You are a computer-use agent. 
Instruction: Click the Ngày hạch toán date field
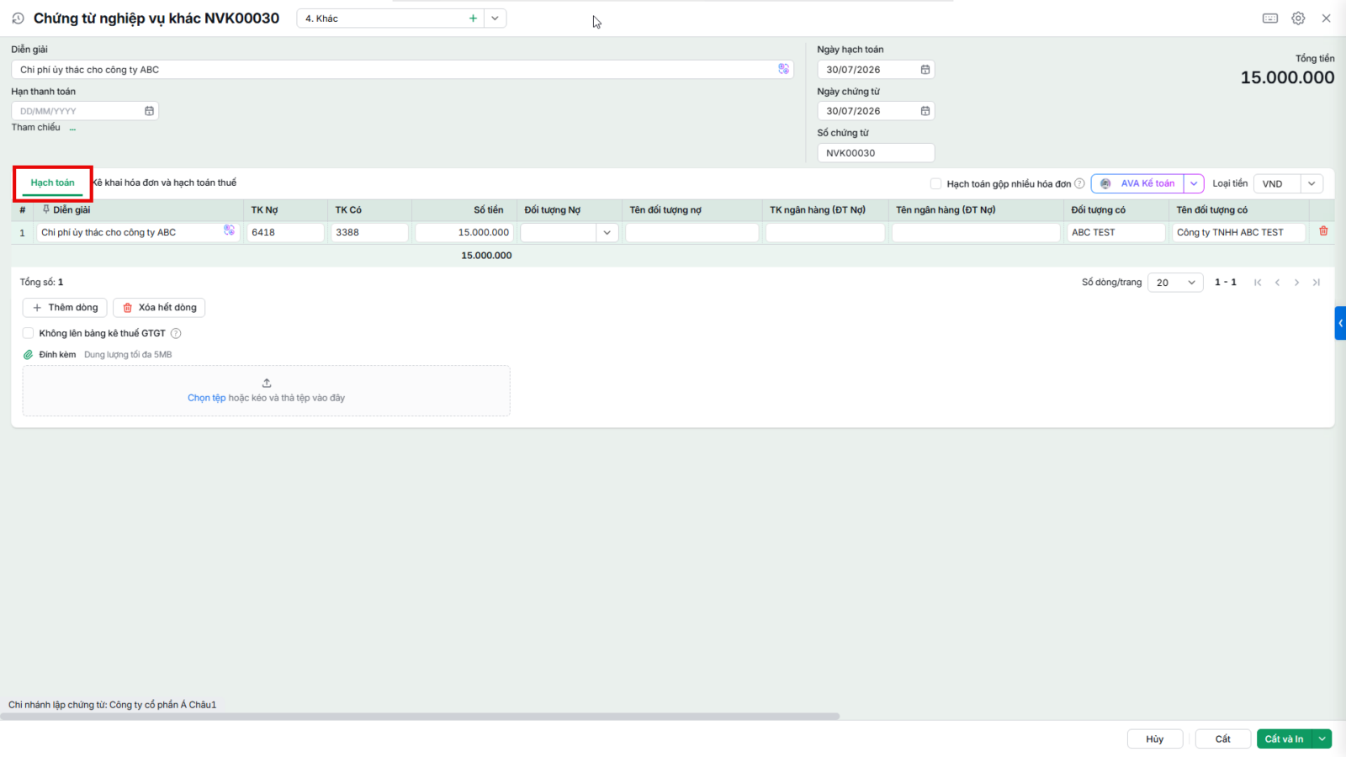[876, 70]
